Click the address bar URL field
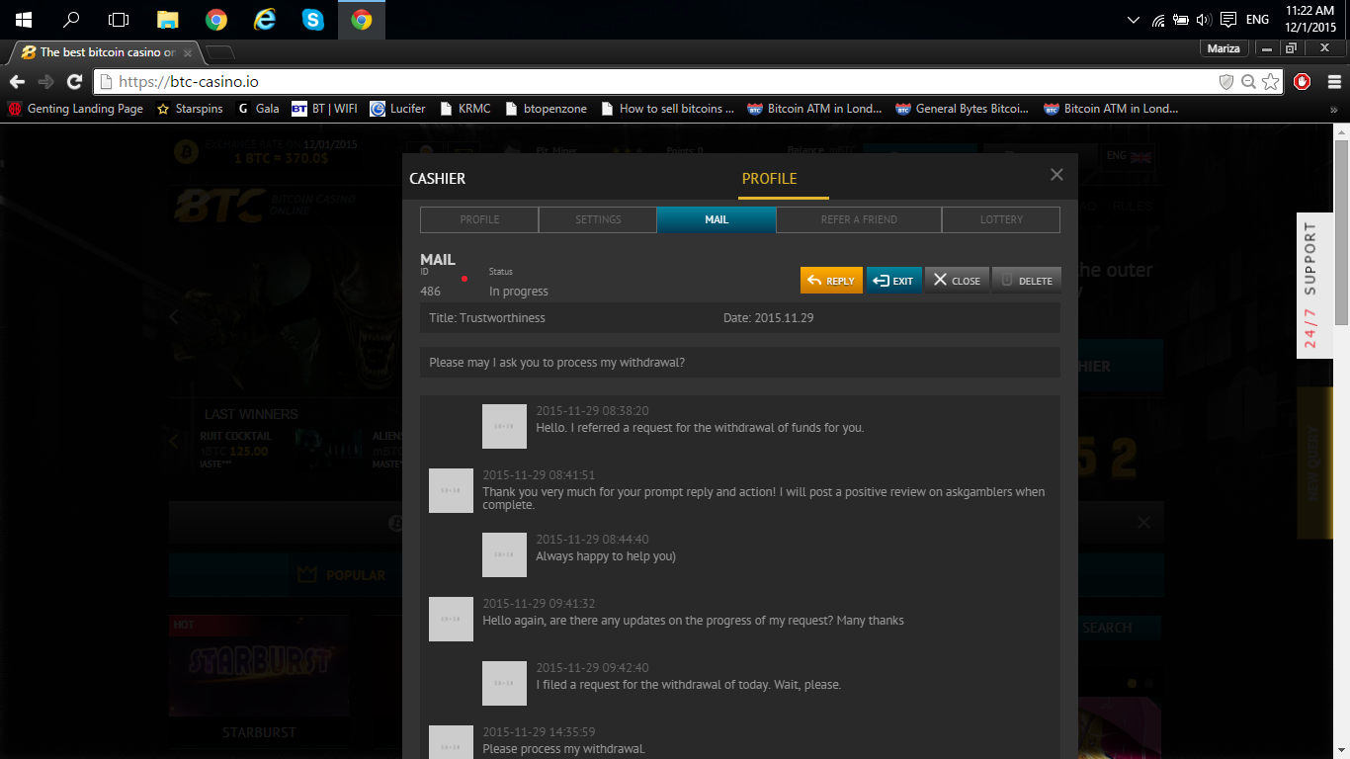 click(652, 82)
